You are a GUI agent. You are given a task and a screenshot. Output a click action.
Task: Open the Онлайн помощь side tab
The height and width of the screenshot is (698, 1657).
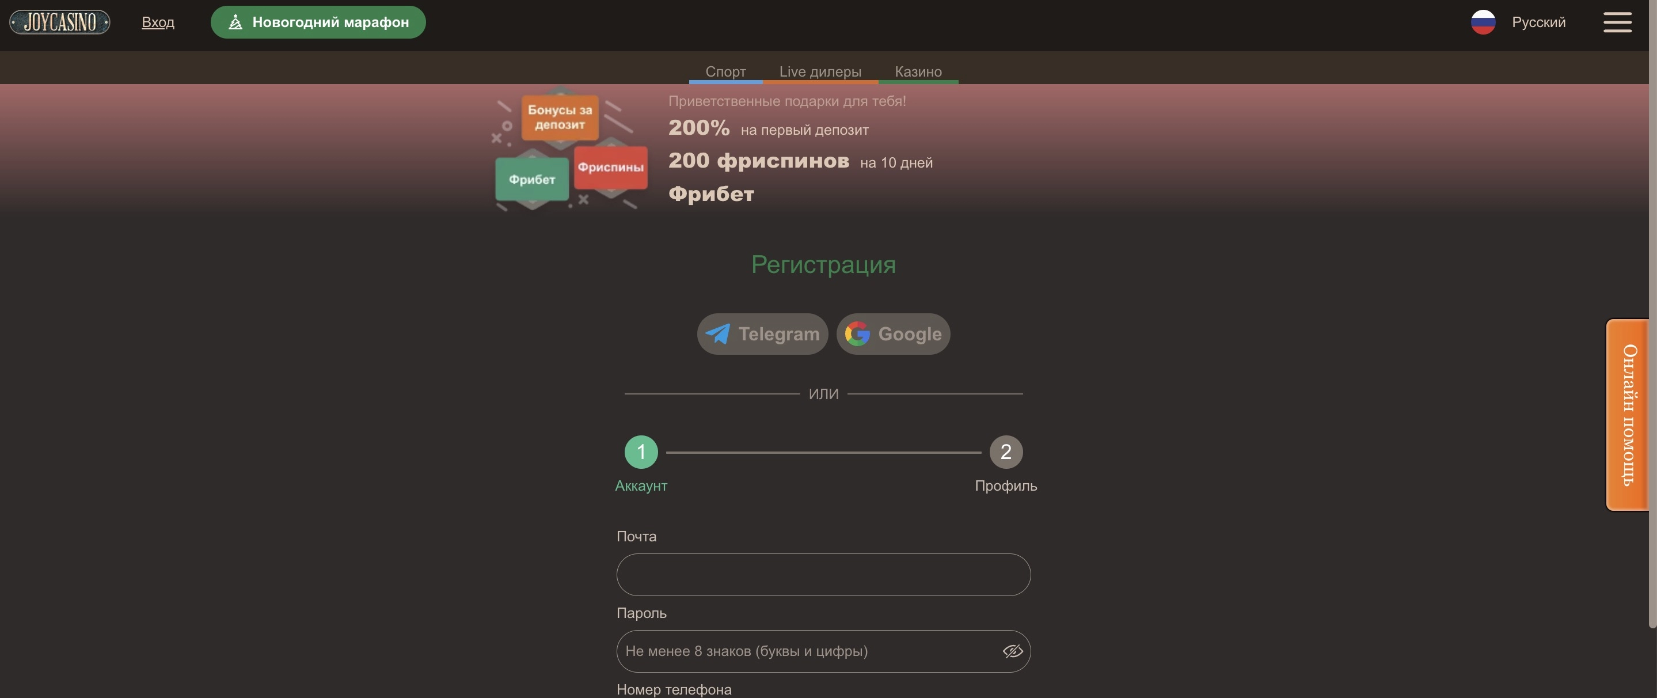pyautogui.click(x=1628, y=415)
